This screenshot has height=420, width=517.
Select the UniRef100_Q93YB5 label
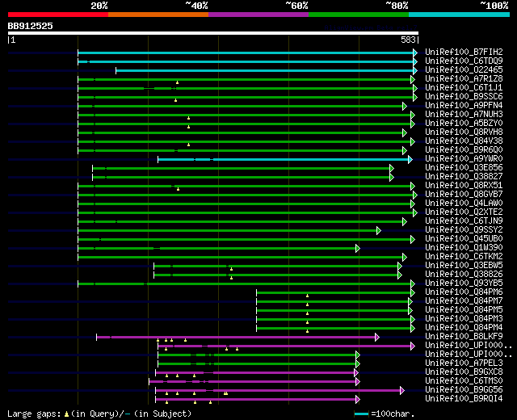coord(464,283)
